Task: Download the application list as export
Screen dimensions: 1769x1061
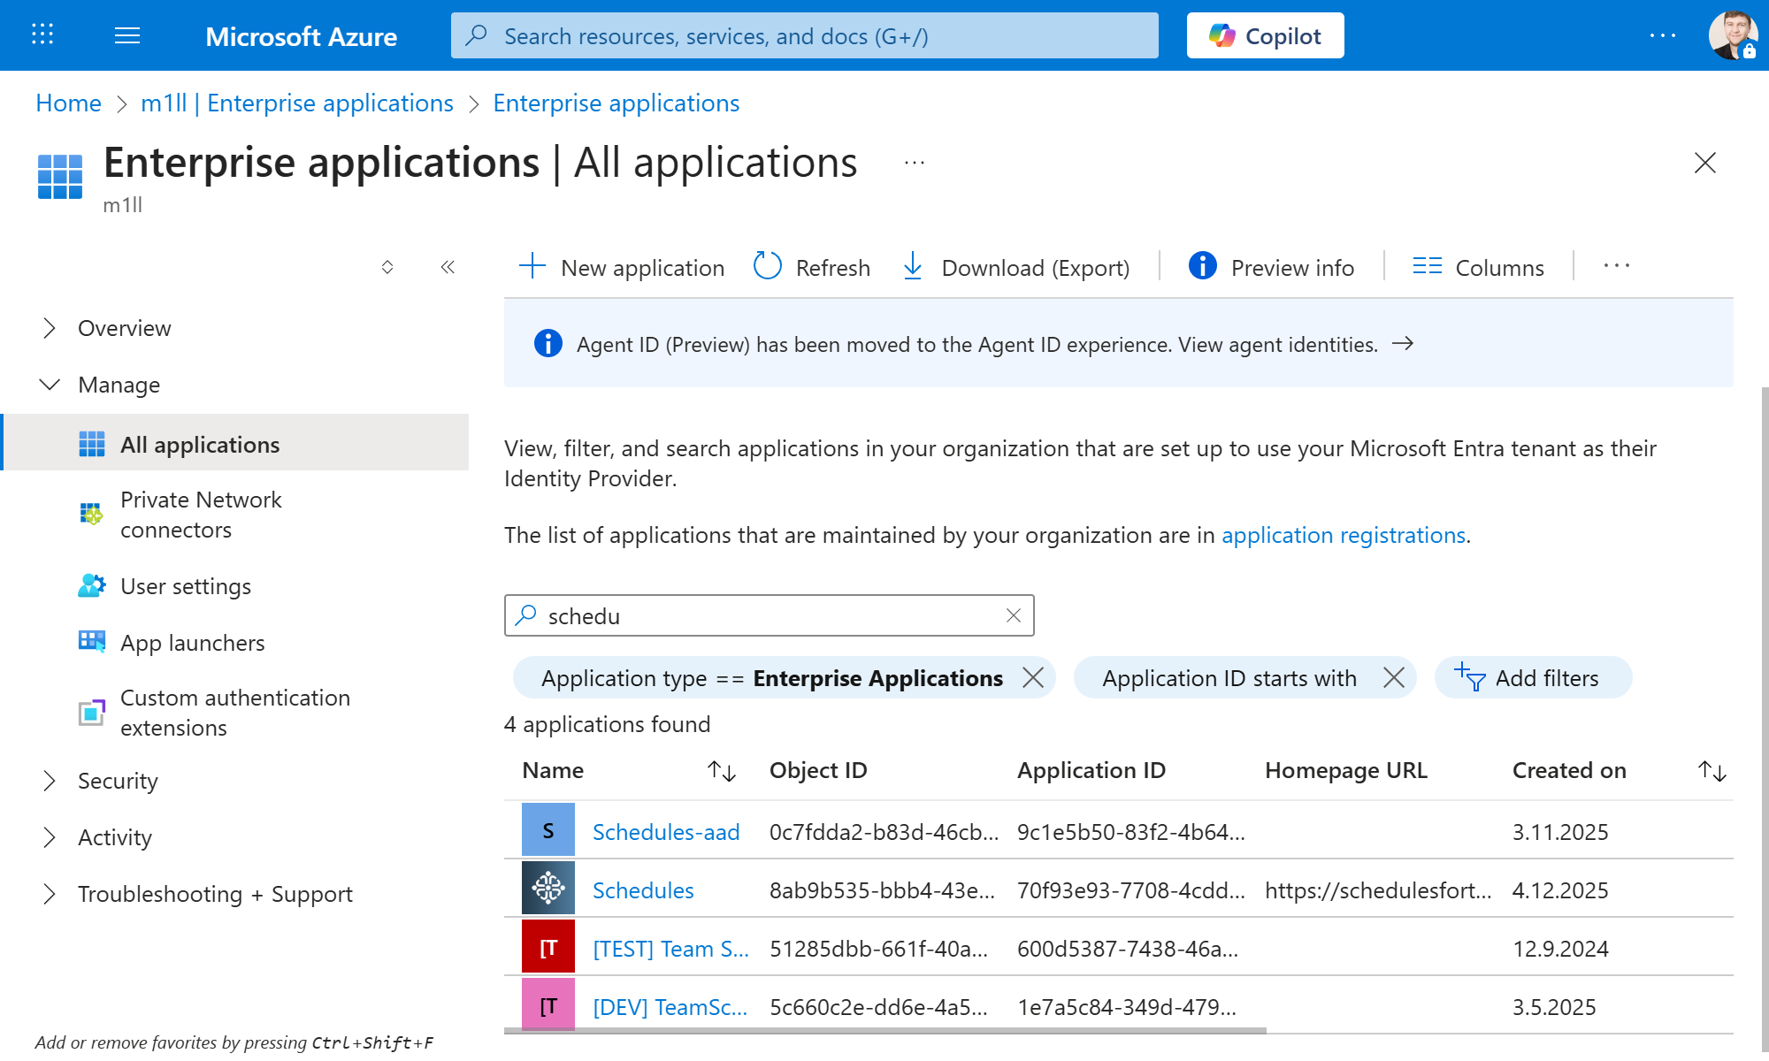Action: pyautogui.click(x=1015, y=267)
